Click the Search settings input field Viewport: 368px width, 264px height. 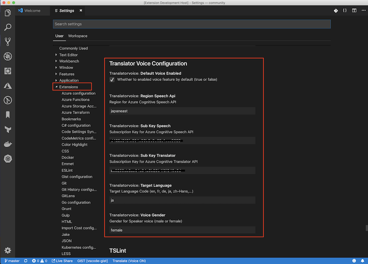click(x=192, y=24)
